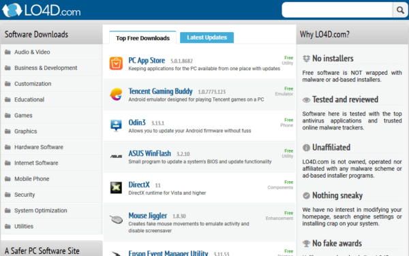Open the Mobile Phone category
Screen dimensions: 409x256
click(32, 179)
